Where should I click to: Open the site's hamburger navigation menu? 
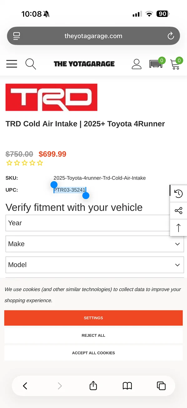12,64
